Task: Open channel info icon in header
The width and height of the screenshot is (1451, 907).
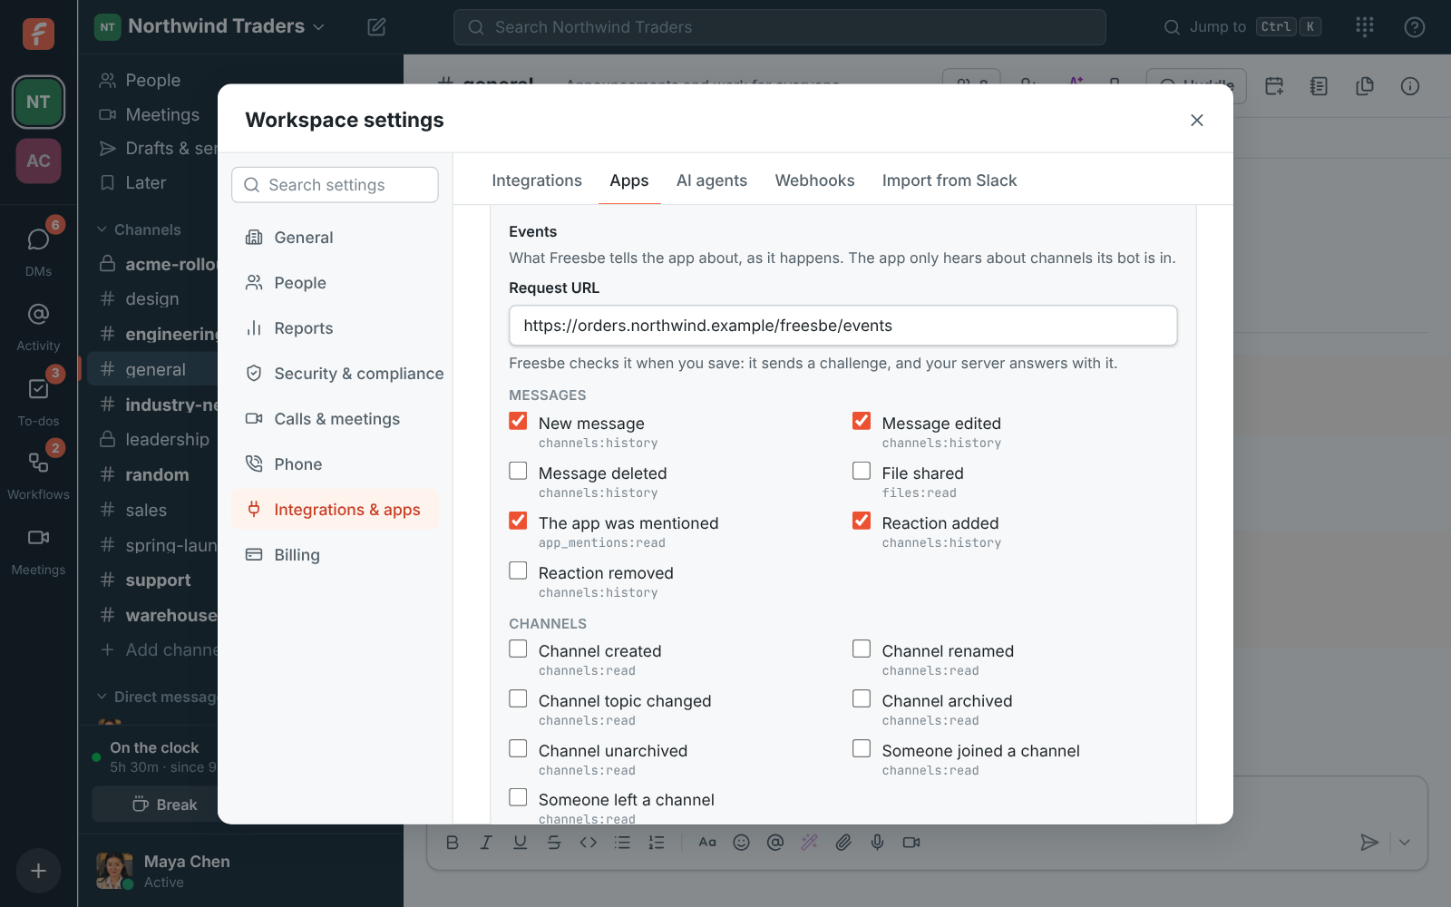Action: tap(1410, 86)
